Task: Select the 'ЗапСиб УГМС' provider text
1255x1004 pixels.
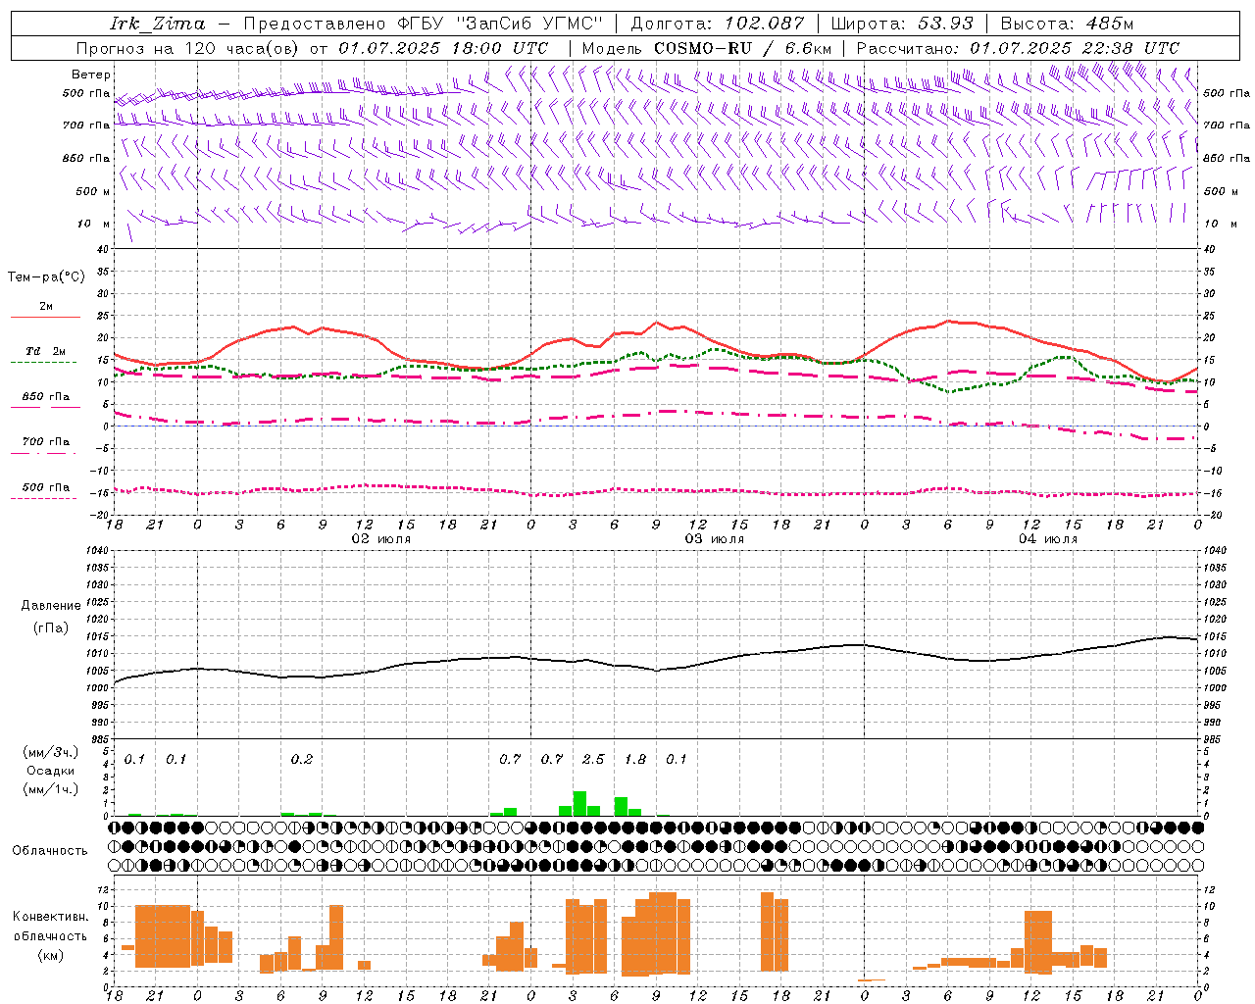Action: pos(529,24)
